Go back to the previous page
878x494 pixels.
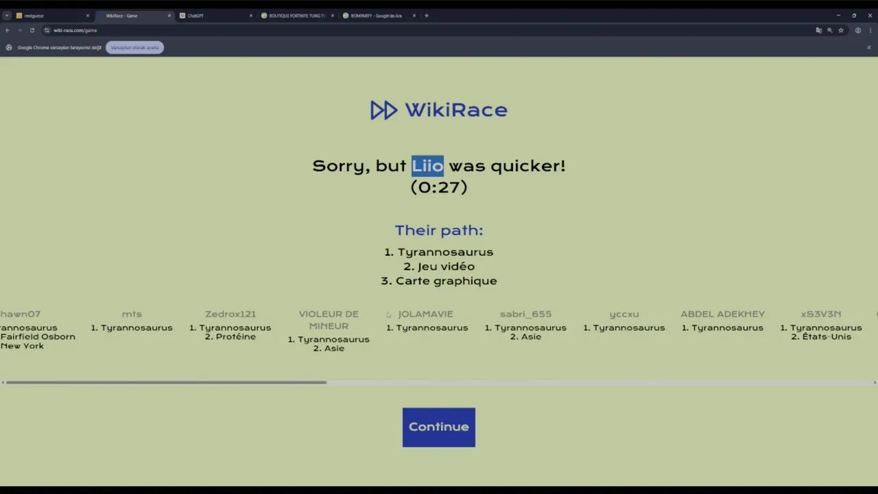8,30
